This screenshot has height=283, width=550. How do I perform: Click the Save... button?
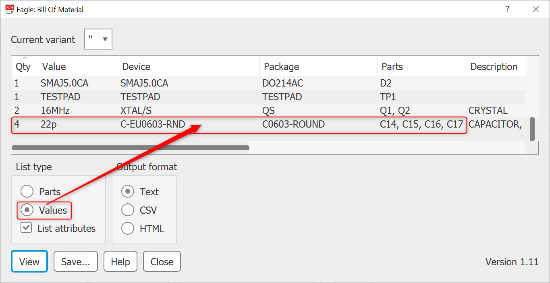click(75, 262)
